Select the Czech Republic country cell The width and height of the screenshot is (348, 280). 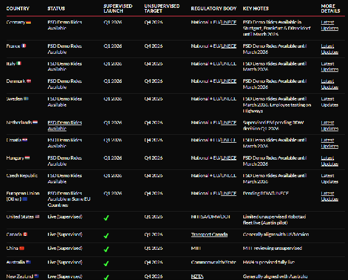click(22, 175)
